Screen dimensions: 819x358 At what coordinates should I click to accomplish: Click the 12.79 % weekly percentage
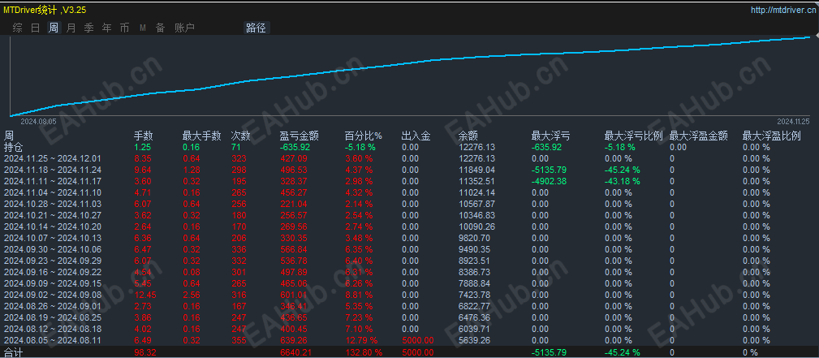pyautogui.click(x=360, y=340)
